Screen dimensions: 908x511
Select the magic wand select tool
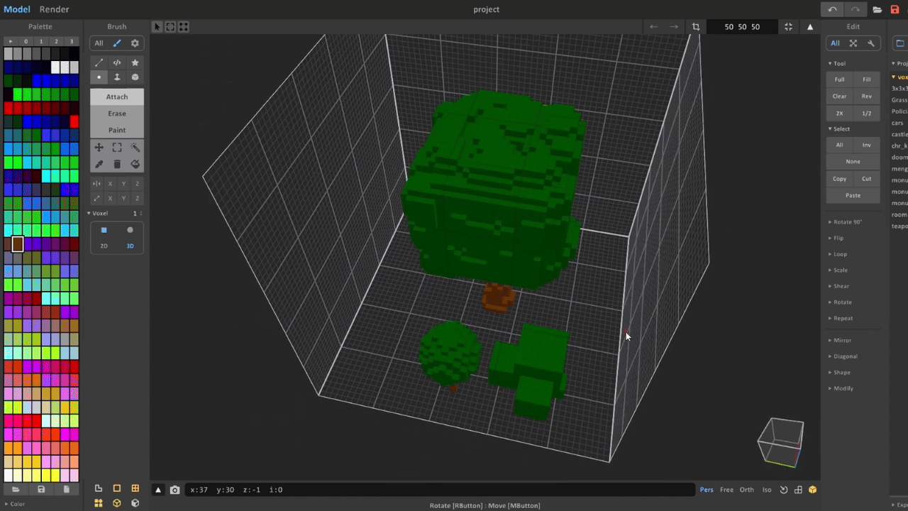point(135,148)
